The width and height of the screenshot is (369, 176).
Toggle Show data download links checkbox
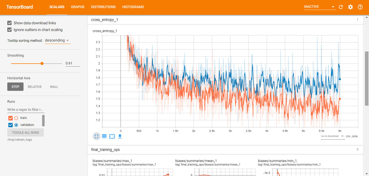[x=10, y=23]
